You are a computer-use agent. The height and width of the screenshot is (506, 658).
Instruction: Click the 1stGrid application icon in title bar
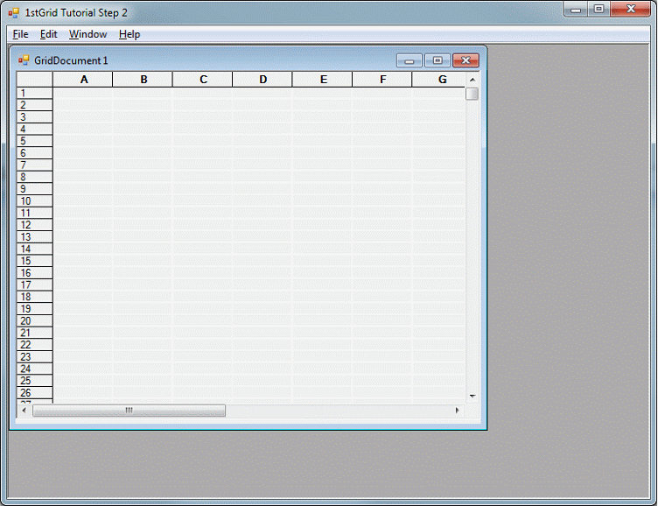pyautogui.click(x=13, y=13)
